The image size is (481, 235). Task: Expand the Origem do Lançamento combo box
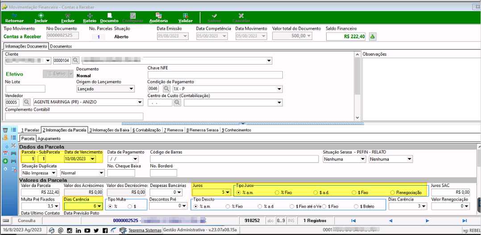(x=131, y=89)
